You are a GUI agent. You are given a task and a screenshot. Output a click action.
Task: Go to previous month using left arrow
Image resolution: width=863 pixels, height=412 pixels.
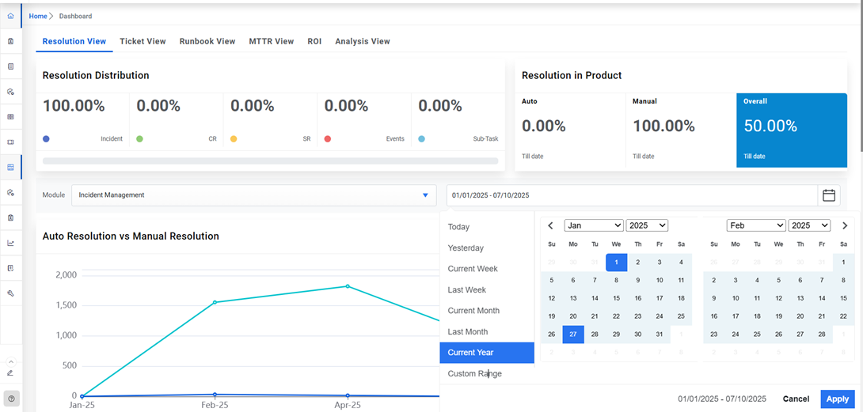pyautogui.click(x=551, y=225)
